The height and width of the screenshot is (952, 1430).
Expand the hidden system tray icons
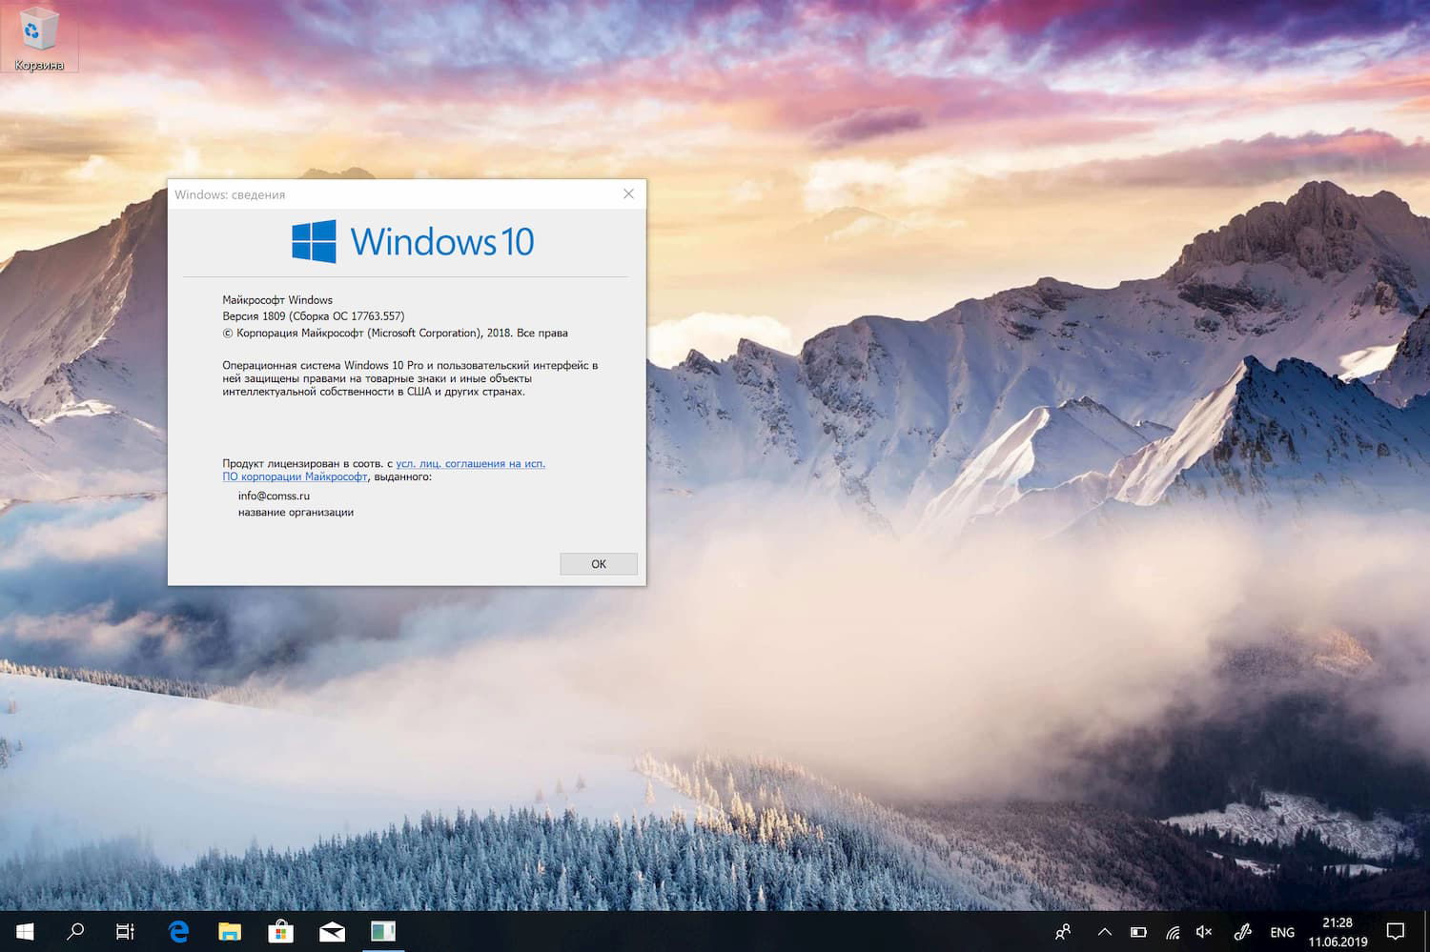pyautogui.click(x=1104, y=931)
